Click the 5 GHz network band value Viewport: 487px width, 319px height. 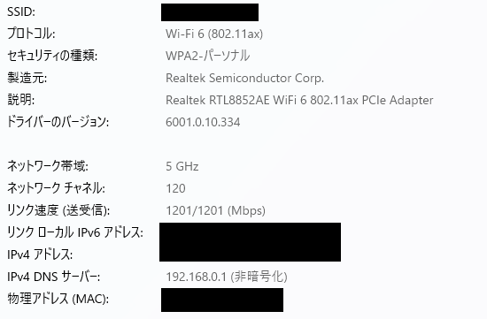click(x=182, y=166)
